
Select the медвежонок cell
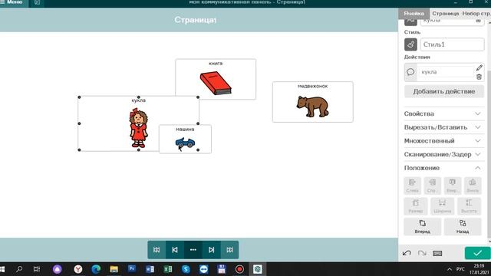pyautogui.click(x=313, y=102)
